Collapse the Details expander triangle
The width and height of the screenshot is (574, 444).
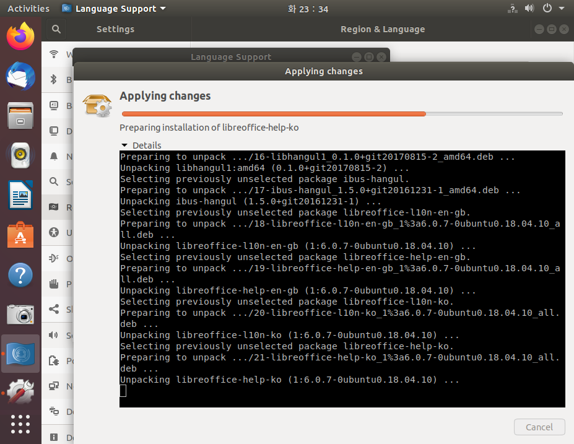point(124,146)
